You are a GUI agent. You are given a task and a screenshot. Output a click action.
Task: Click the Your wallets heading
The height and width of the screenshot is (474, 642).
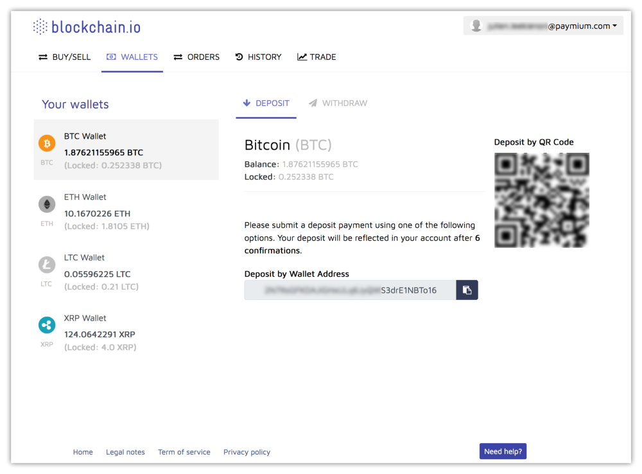(x=75, y=105)
